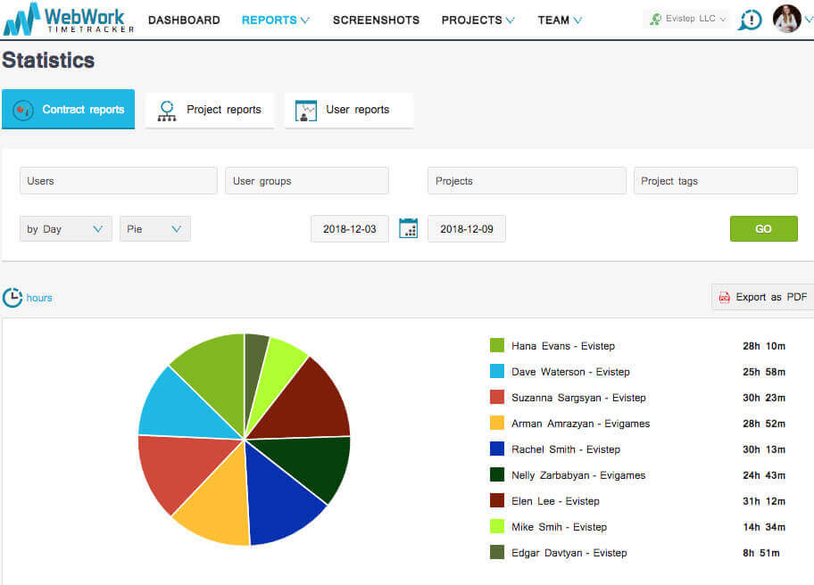Click the Users filter field
This screenshot has width=814, height=585.
pyautogui.click(x=119, y=180)
